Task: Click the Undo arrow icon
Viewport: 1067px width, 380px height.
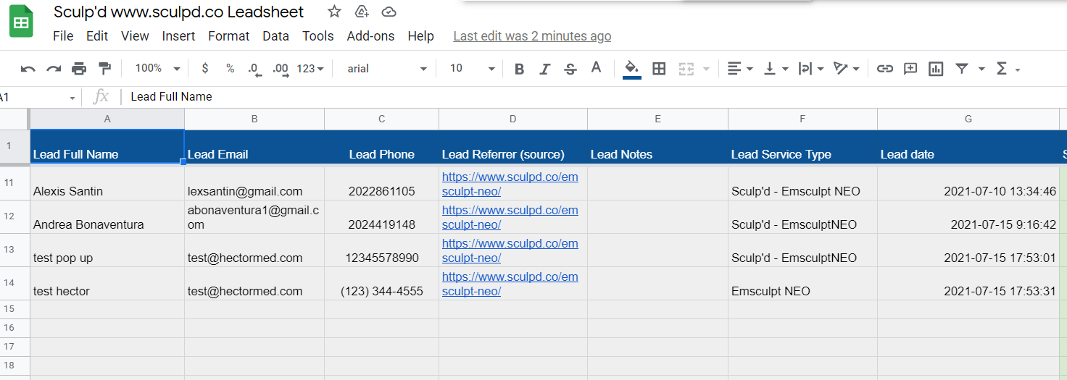Action: click(28, 69)
